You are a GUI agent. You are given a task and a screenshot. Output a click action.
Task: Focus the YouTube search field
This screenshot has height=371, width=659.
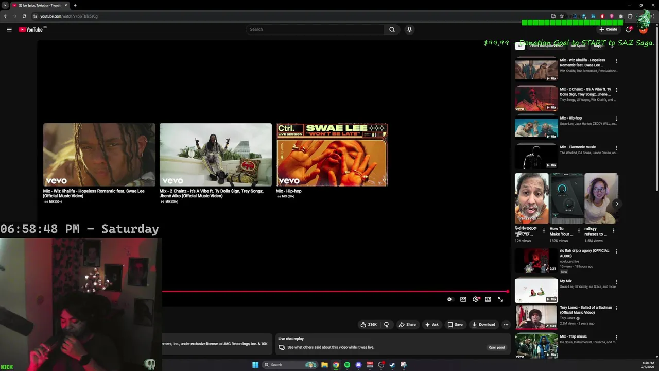point(315,29)
